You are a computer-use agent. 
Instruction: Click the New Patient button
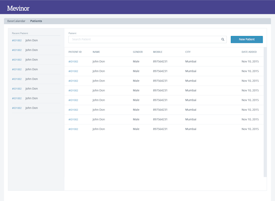[247, 39]
